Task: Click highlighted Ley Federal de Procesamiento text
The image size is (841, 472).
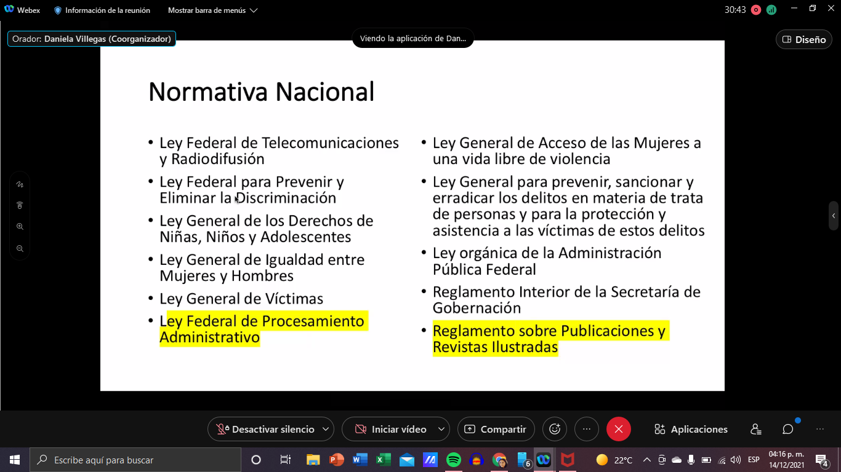Action: 262,329
